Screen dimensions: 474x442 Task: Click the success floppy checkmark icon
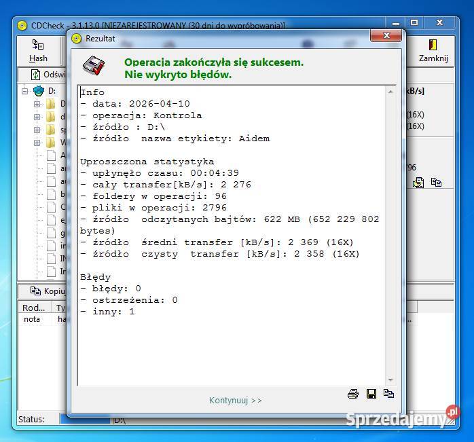point(94,66)
